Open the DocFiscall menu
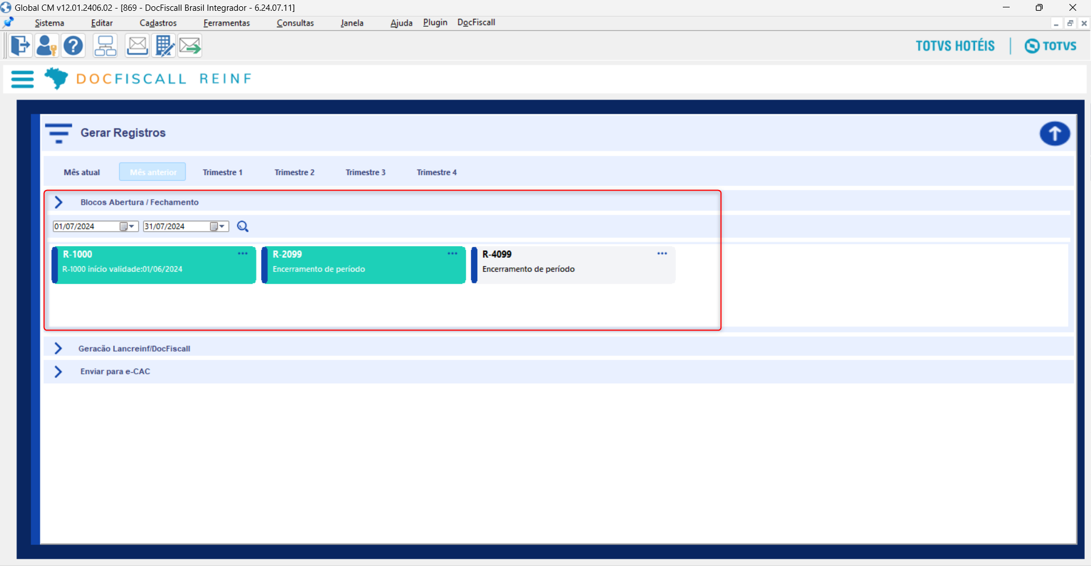Image resolution: width=1091 pixels, height=566 pixels. coord(476,22)
